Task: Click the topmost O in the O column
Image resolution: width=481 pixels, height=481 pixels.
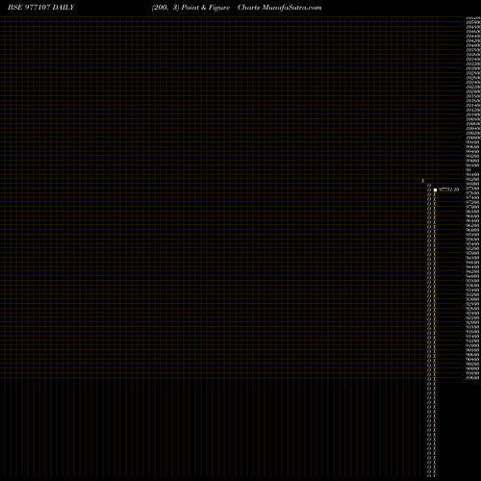Action: point(429,186)
